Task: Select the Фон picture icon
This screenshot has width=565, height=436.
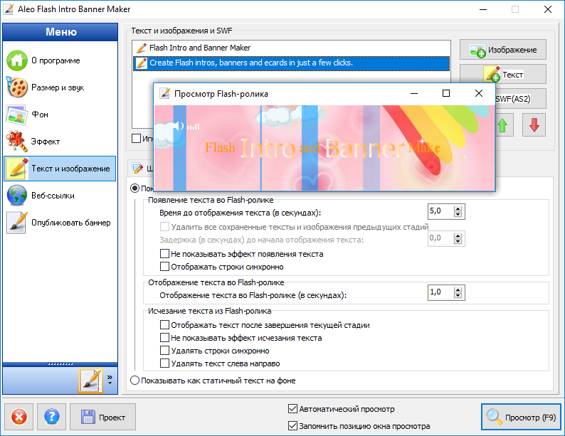Action: tap(17, 115)
